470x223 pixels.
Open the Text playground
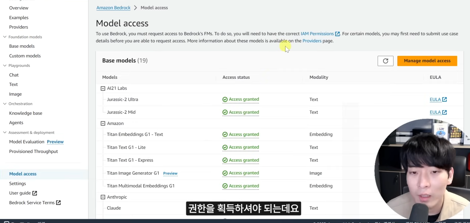pyautogui.click(x=13, y=84)
